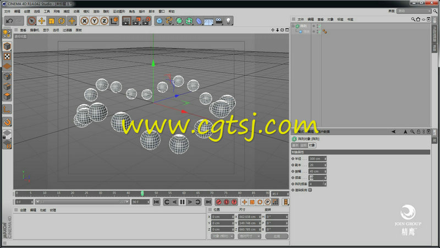Toggle the attribute manager lock icon
Image resolution: width=440 pixels, height=248 pixels.
click(419, 132)
